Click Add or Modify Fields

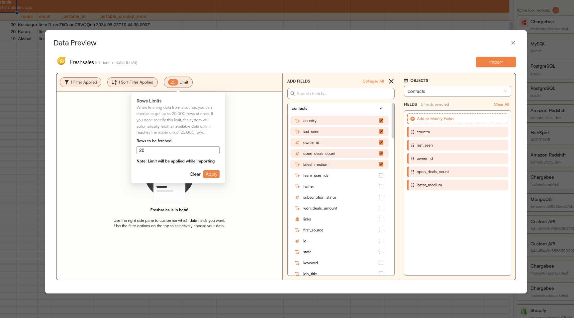point(458,119)
